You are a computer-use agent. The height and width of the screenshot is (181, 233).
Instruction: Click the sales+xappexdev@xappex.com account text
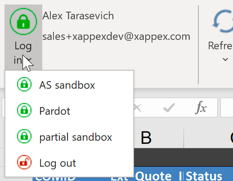click(116, 37)
